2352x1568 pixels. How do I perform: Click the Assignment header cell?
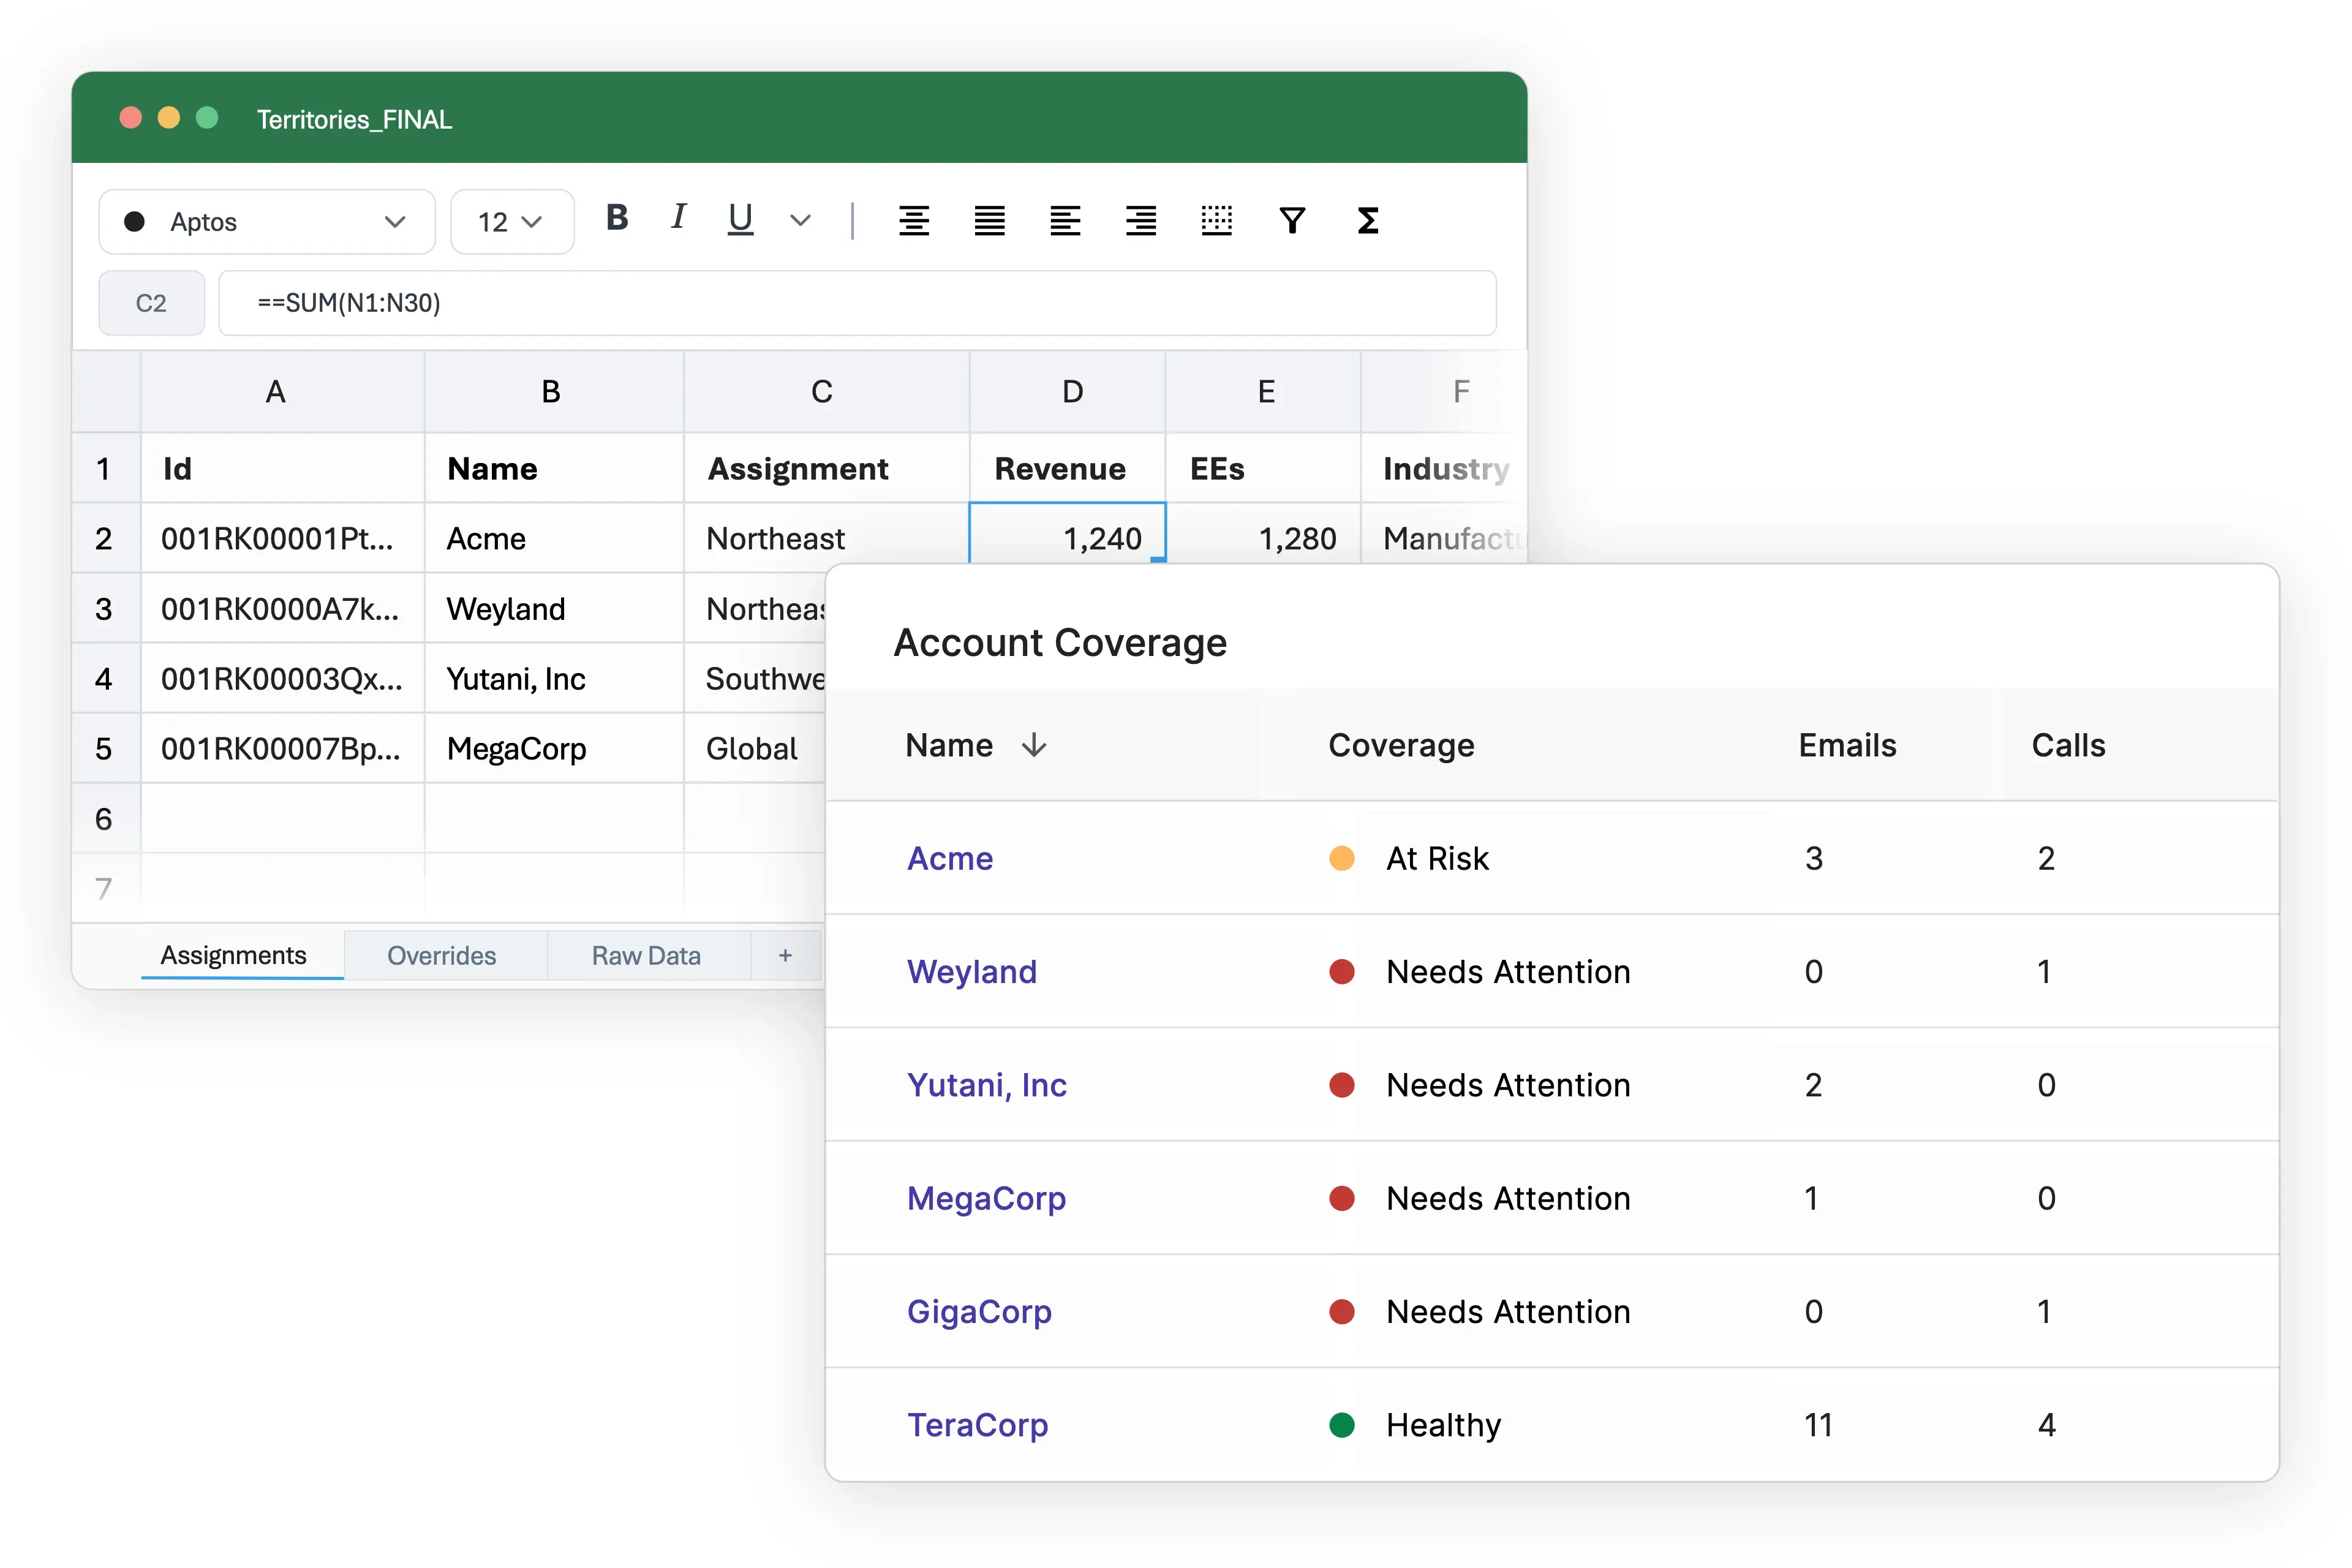tap(826, 468)
